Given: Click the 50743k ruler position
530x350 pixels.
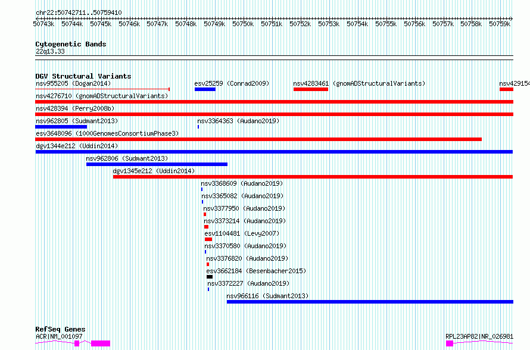Looking at the screenshot, I should (x=43, y=24).
